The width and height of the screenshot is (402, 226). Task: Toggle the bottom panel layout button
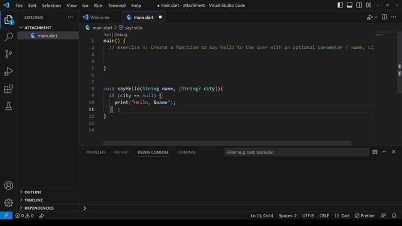point(349,5)
